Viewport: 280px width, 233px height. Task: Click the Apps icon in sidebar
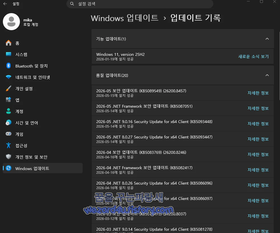pyautogui.click(x=8, y=100)
